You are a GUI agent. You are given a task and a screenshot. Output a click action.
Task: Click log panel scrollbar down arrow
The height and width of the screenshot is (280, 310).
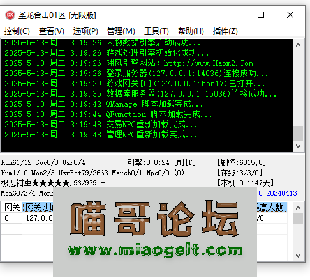pos(298,146)
